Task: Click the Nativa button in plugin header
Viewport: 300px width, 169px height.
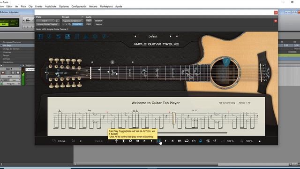Action: [99, 24]
